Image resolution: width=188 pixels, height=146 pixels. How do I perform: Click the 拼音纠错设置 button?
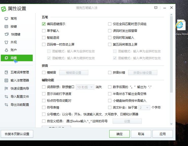[x=143, y=73]
